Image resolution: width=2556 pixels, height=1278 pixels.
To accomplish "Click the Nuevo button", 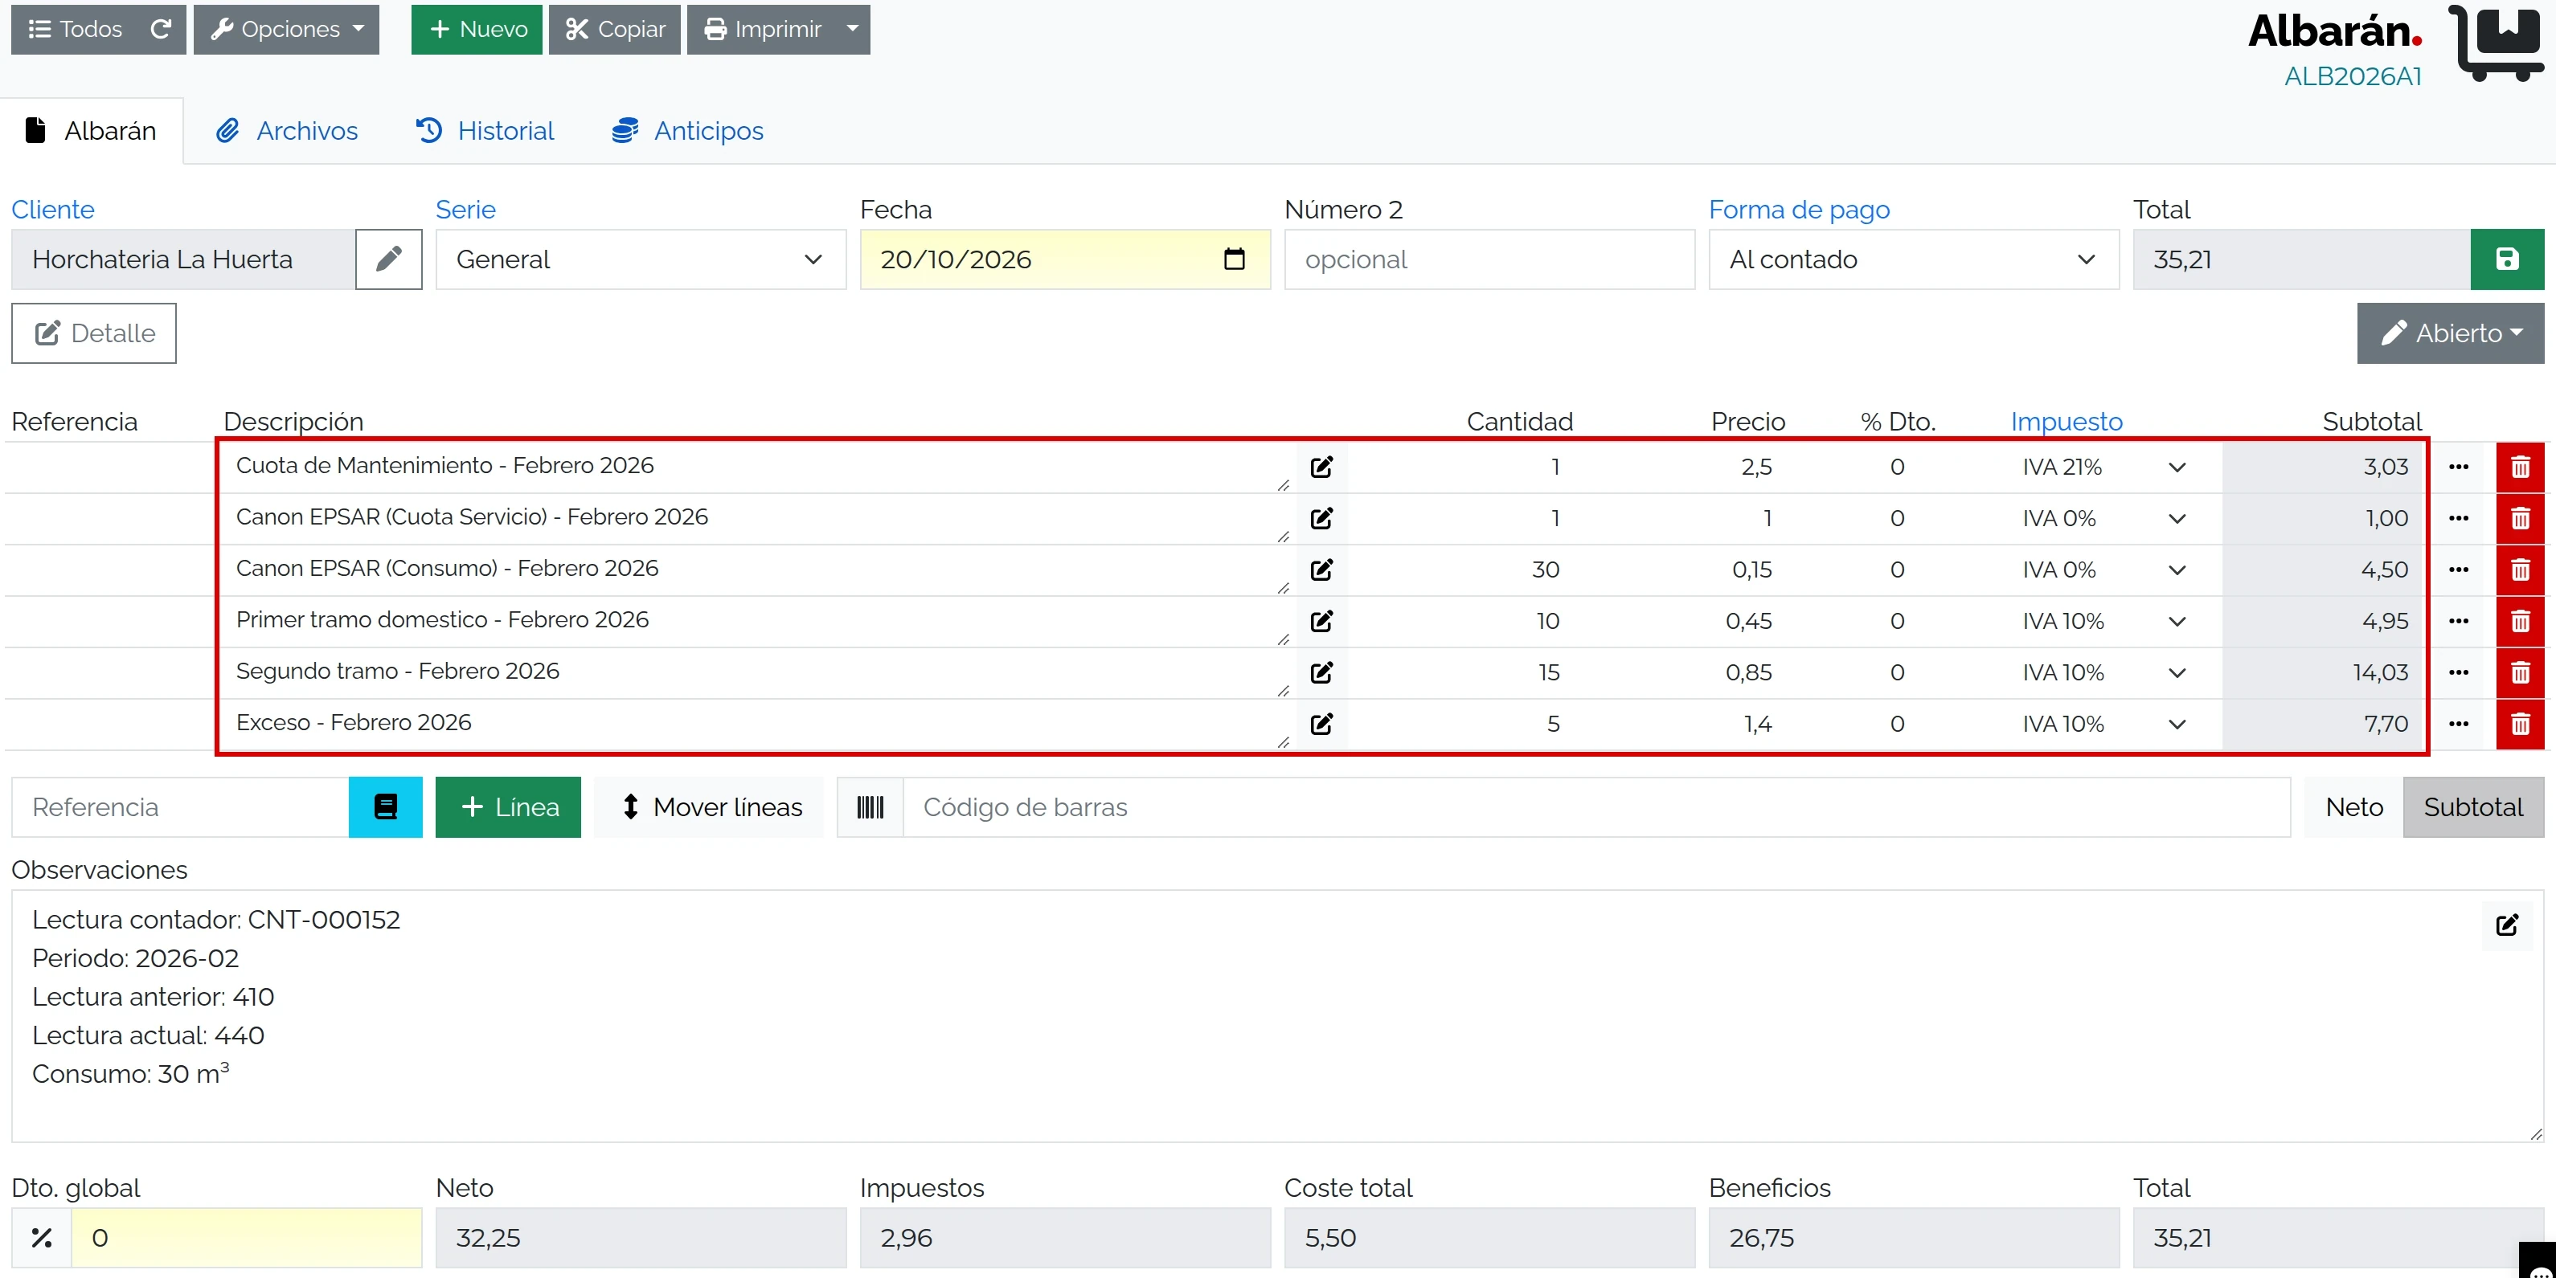I will (x=477, y=30).
